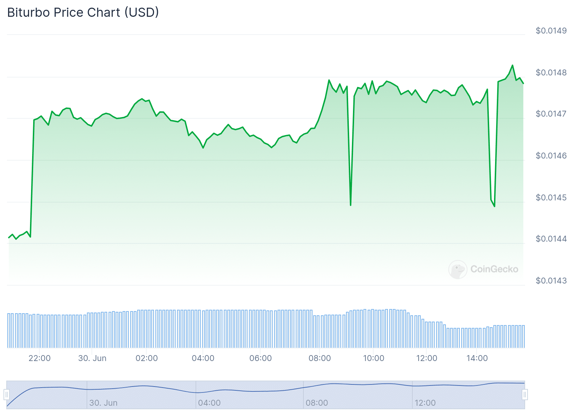Click the 08:00 main chart axis label

click(319, 358)
